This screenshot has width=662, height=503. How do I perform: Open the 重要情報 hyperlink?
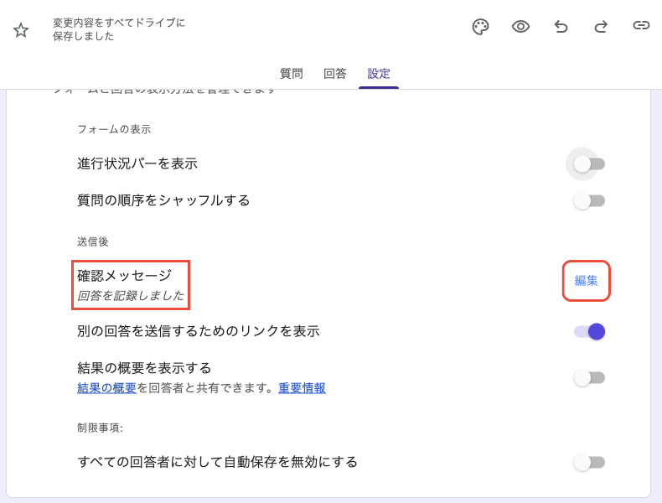[302, 387]
